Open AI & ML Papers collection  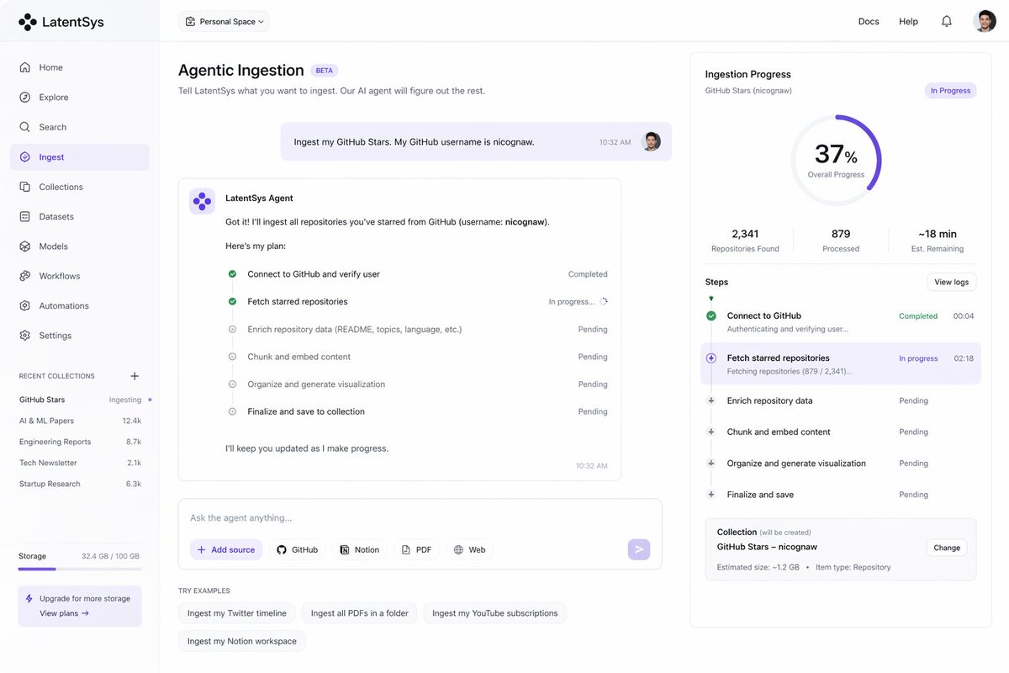click(80, 421)
